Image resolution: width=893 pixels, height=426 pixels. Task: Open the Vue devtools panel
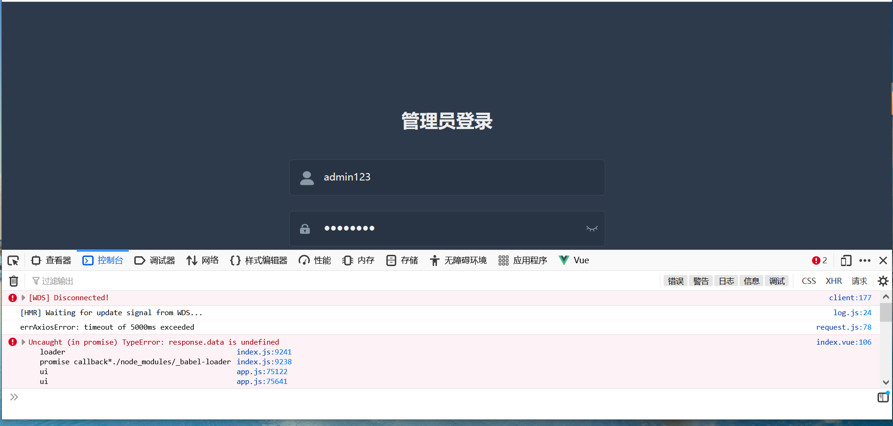coord(573,260)
